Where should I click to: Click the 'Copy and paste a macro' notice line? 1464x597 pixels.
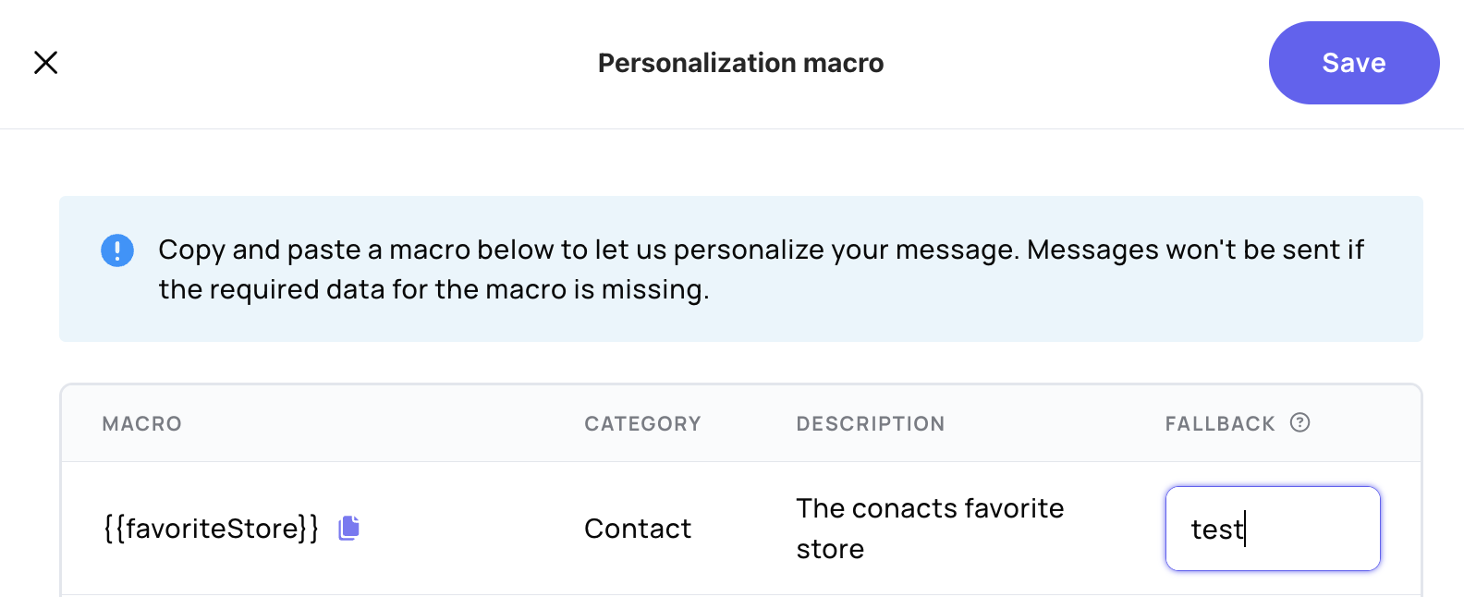[761, 250]
